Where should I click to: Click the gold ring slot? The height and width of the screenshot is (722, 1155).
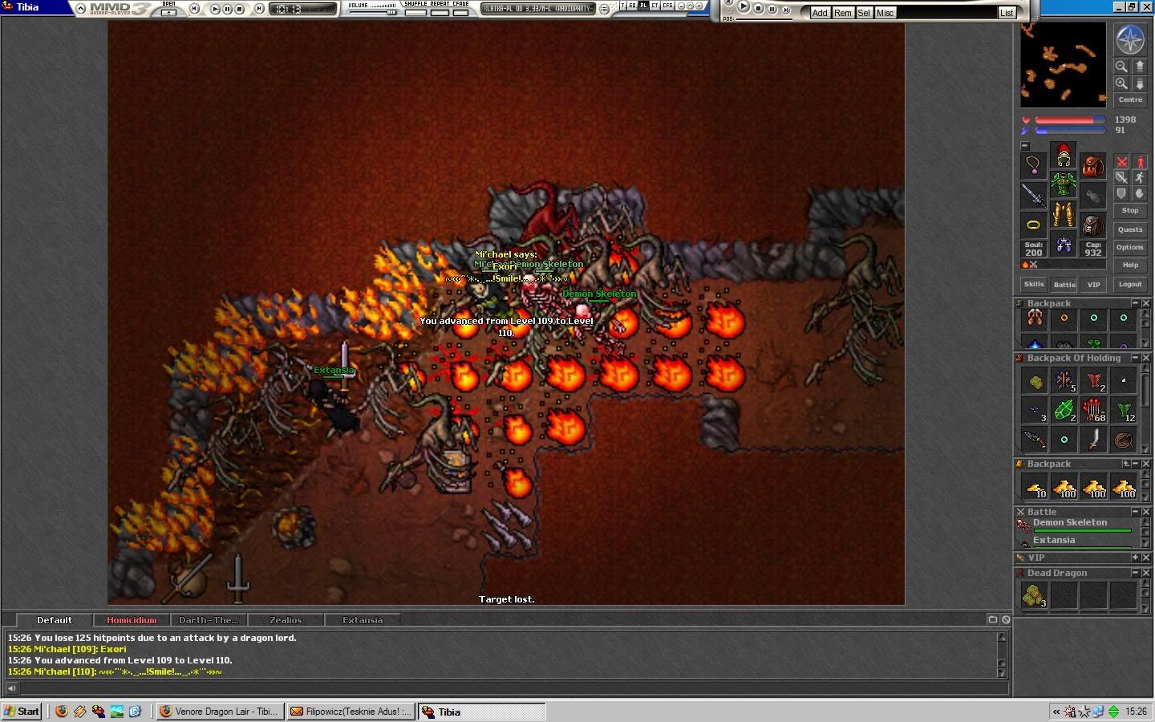(x=1034, y=225)
